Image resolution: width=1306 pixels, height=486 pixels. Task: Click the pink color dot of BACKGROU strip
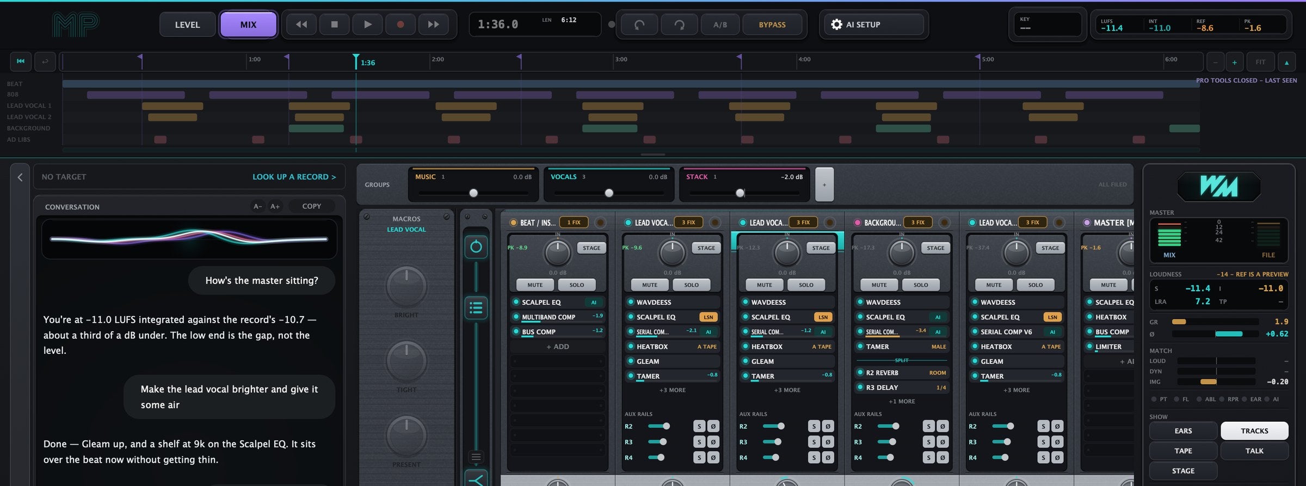click(858, 223)
